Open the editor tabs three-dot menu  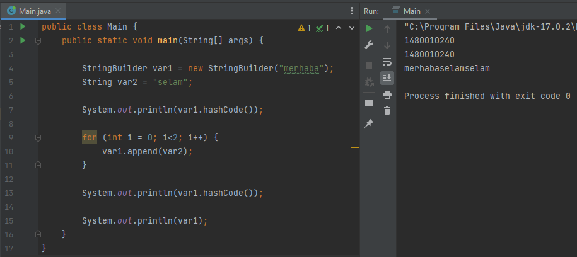(352, 11)
